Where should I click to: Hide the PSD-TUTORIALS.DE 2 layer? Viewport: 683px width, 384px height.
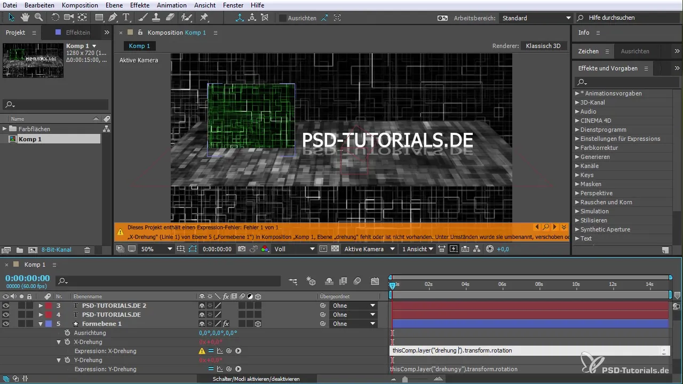tap(6, 306)
